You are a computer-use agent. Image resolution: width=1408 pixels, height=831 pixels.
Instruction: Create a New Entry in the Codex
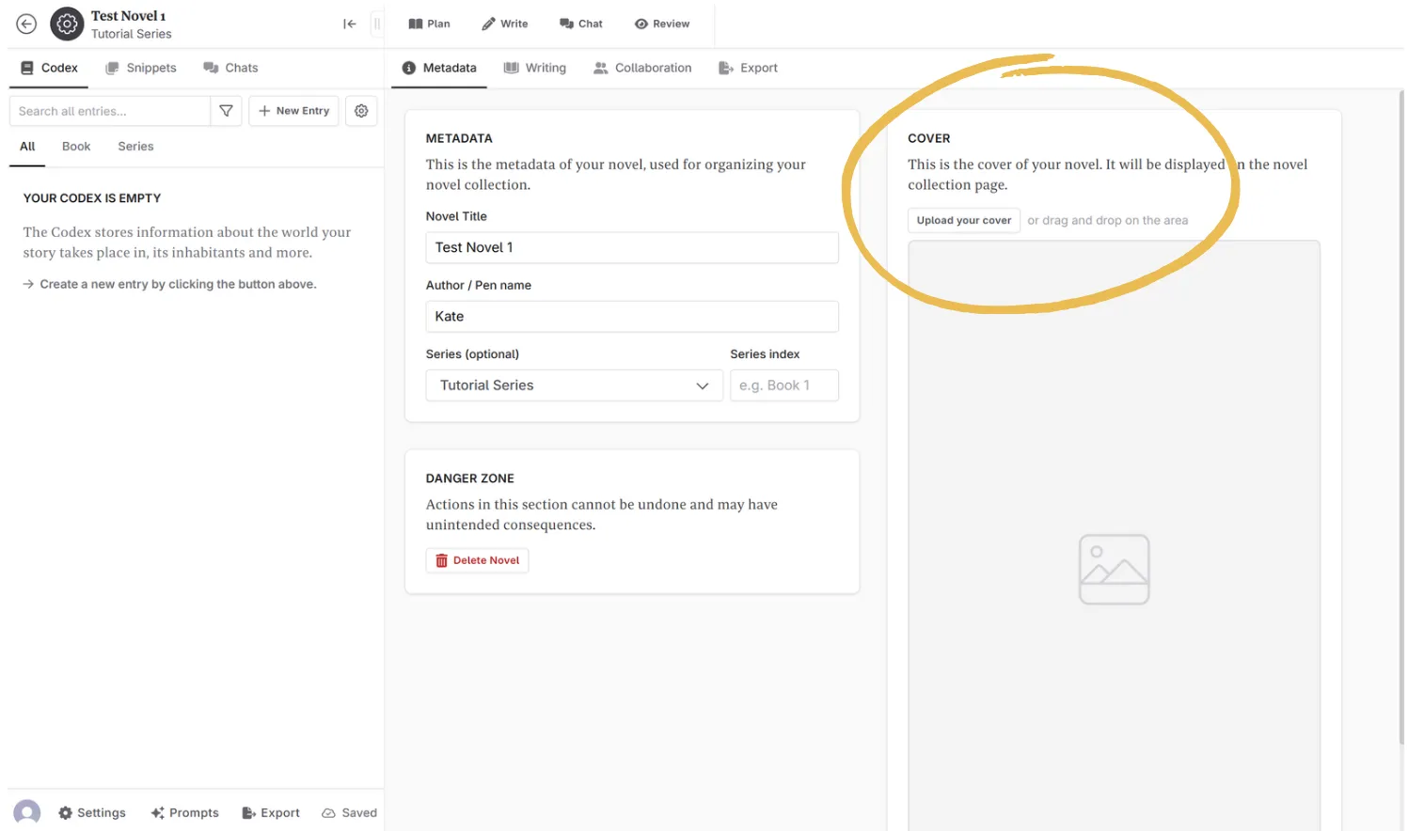tap(293, 110)
